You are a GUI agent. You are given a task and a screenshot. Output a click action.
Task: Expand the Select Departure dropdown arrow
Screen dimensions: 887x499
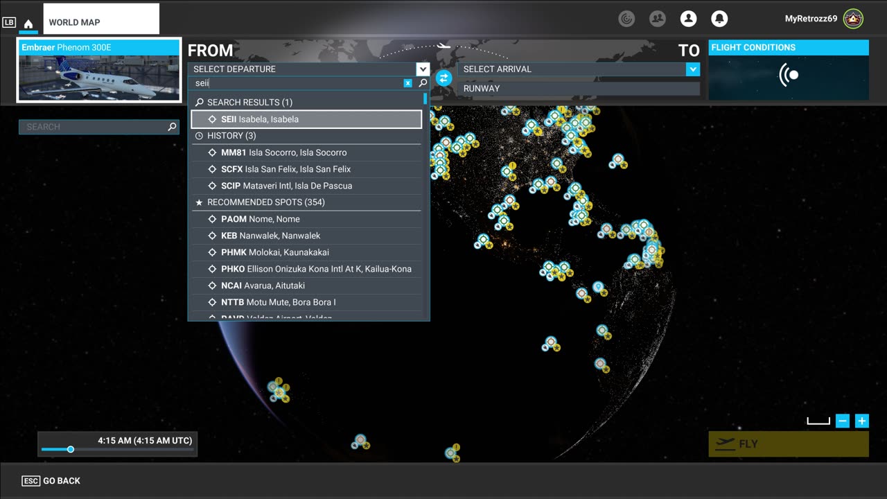(423, 69)
